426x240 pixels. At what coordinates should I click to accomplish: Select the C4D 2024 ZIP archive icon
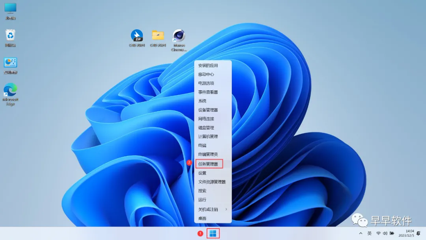click(136, 38)
